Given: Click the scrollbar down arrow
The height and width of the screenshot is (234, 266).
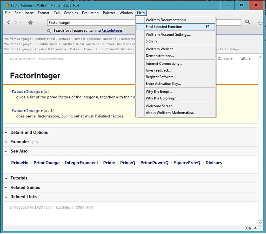Looking at the screenshot, I should (260, 223).
